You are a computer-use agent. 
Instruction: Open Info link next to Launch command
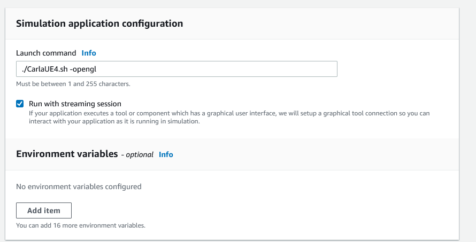(89, 53)
